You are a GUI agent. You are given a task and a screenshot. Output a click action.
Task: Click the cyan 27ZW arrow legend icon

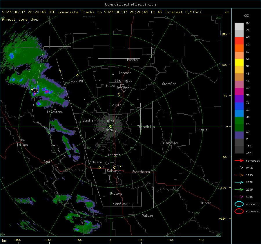coord(239,182)
